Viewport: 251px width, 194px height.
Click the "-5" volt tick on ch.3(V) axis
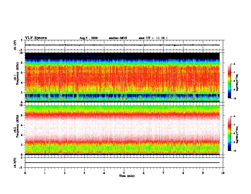[21, 168]
